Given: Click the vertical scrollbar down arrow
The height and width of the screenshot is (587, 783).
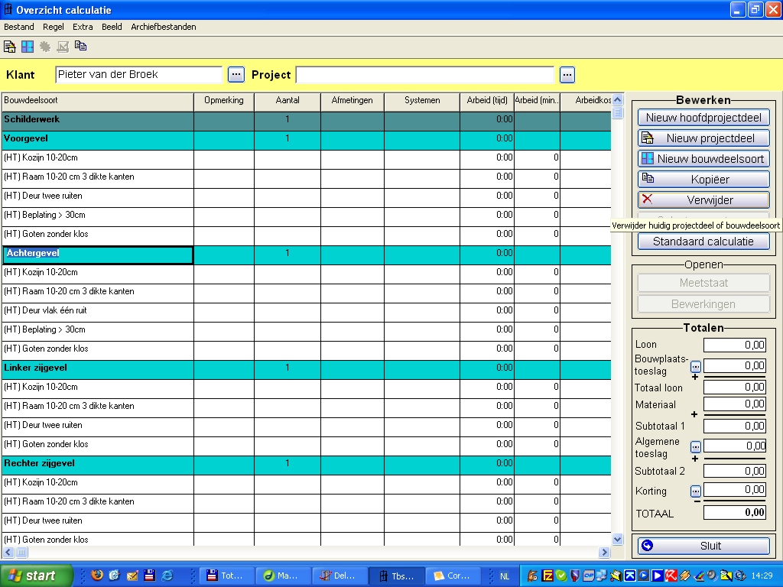Looking at the screenshot, I should coord(618,539).
